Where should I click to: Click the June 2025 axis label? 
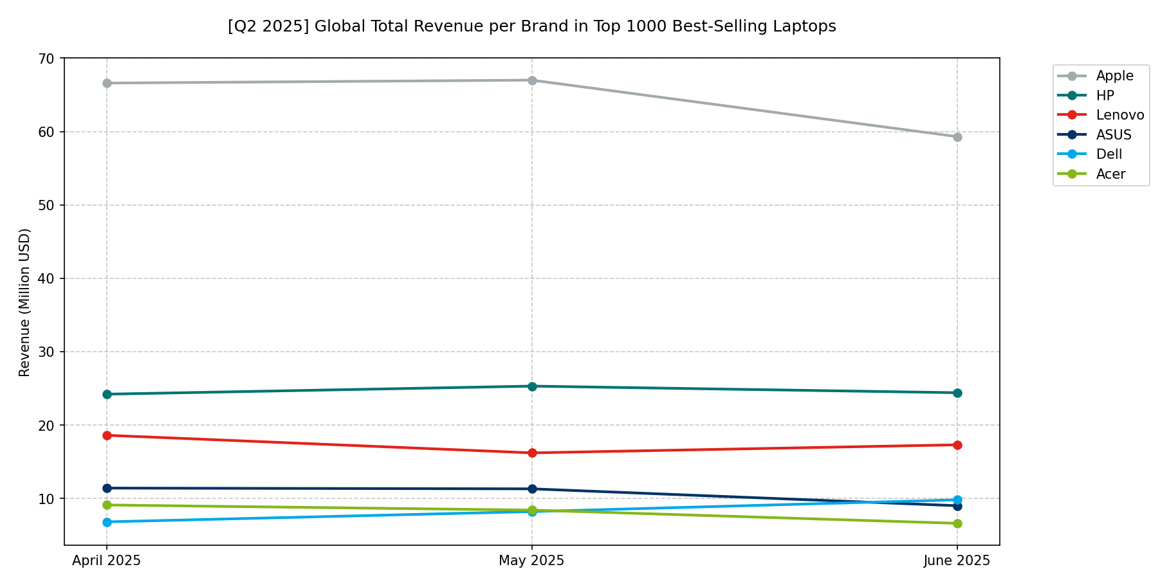957,561
